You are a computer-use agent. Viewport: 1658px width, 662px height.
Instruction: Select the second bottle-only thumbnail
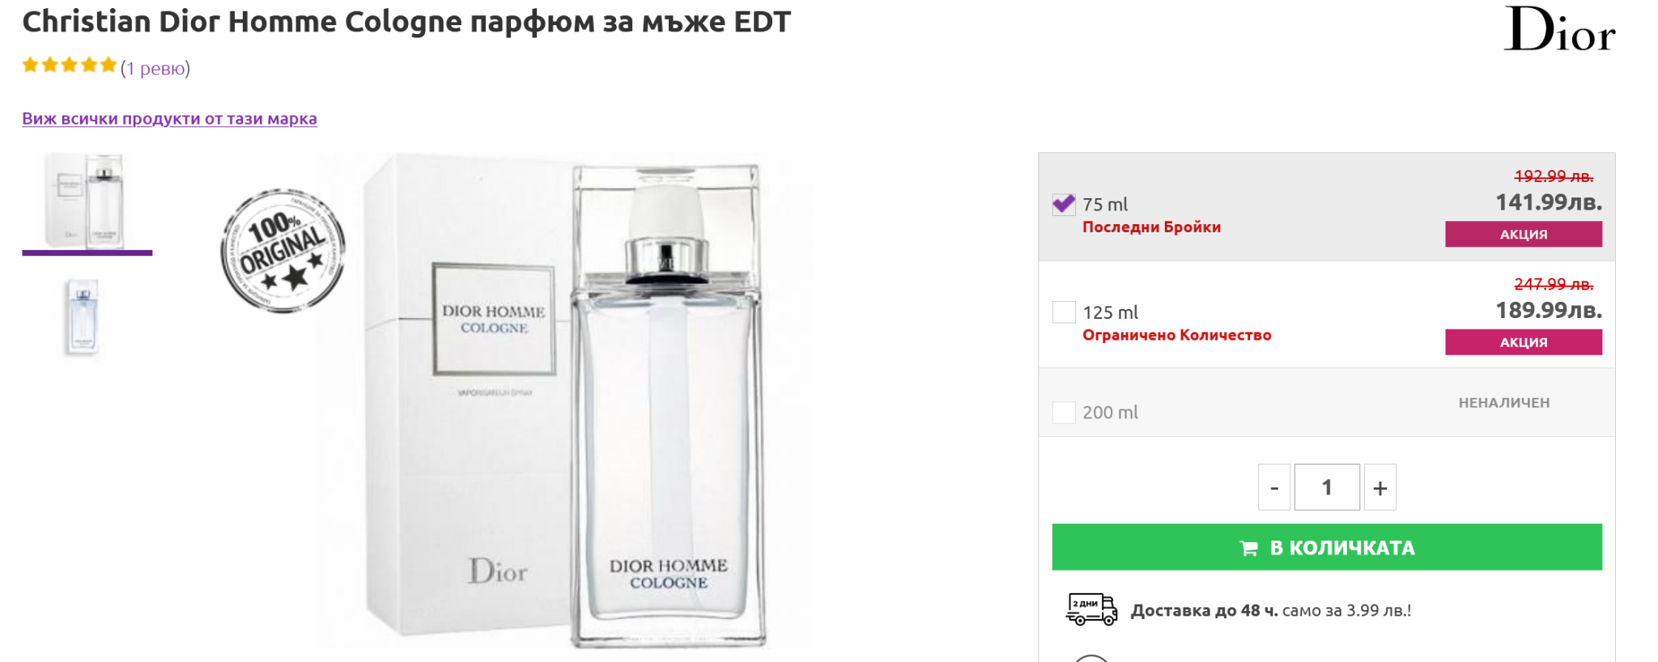tap(83, 317)
